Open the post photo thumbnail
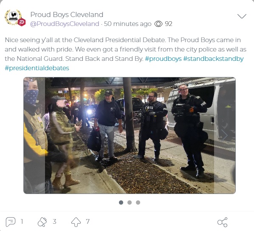 click(x=130, y=135)
